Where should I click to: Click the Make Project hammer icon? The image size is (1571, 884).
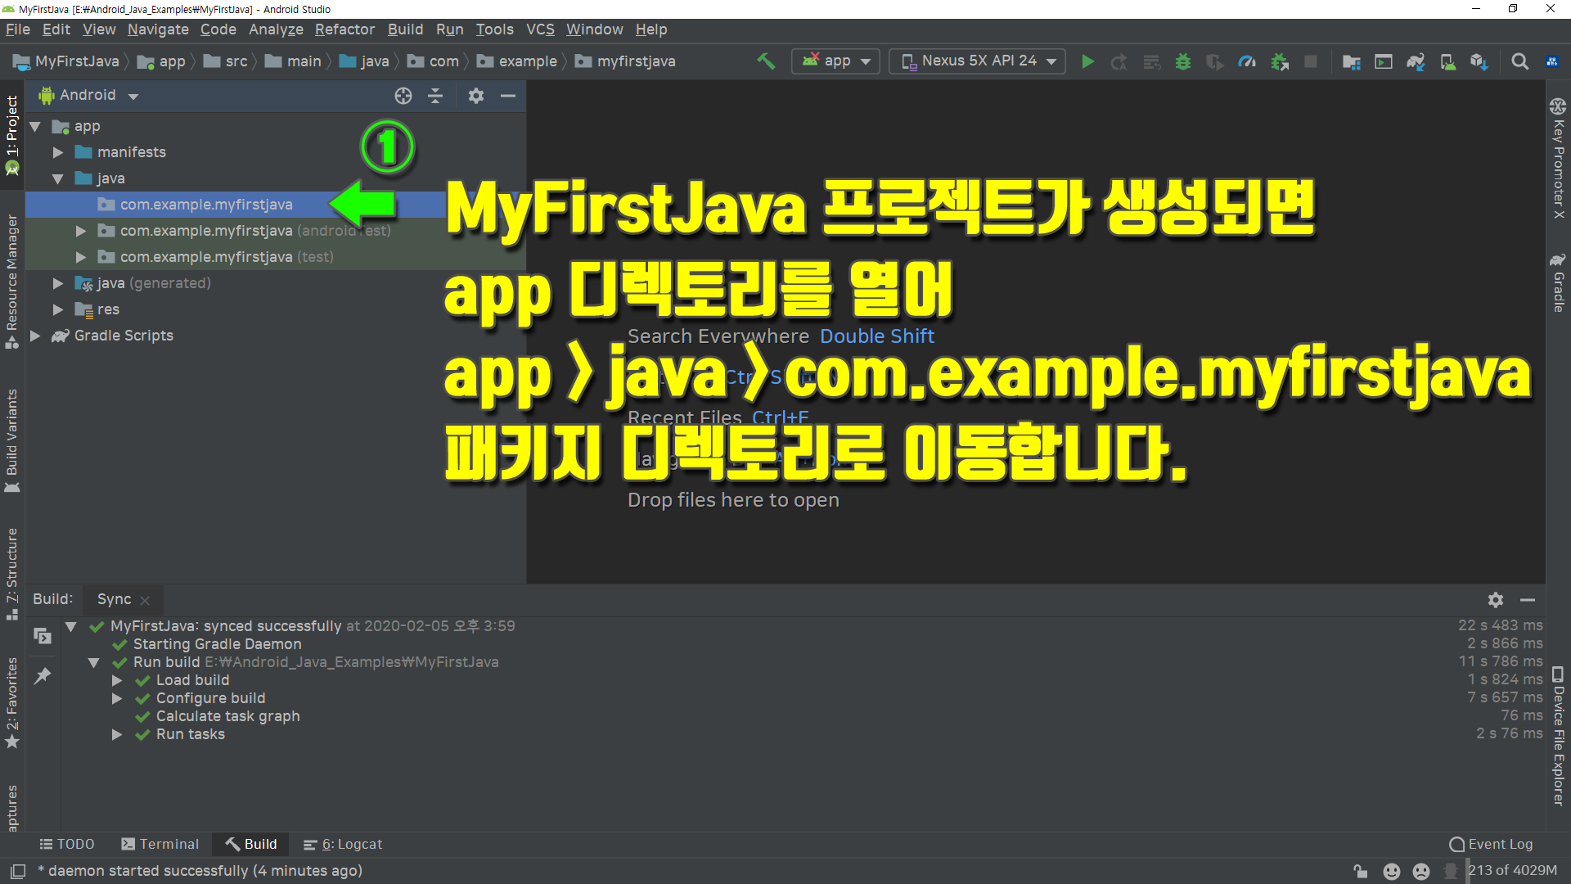tap(766, 61)
